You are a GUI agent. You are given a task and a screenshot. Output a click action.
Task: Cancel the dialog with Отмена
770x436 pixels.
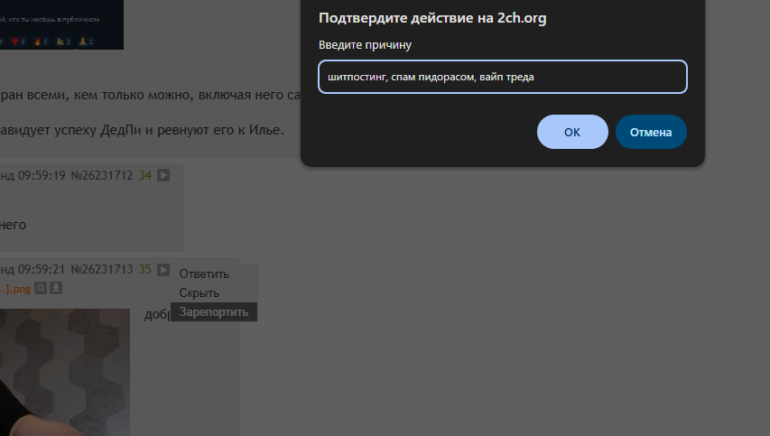[651, 132]
